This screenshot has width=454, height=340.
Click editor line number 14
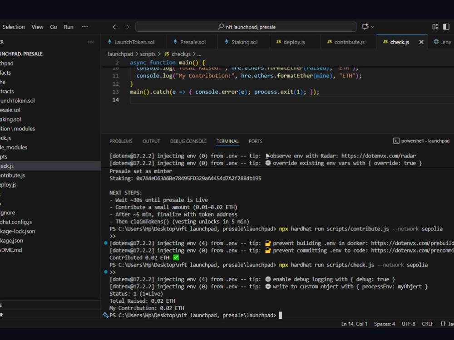pos(115,100)
